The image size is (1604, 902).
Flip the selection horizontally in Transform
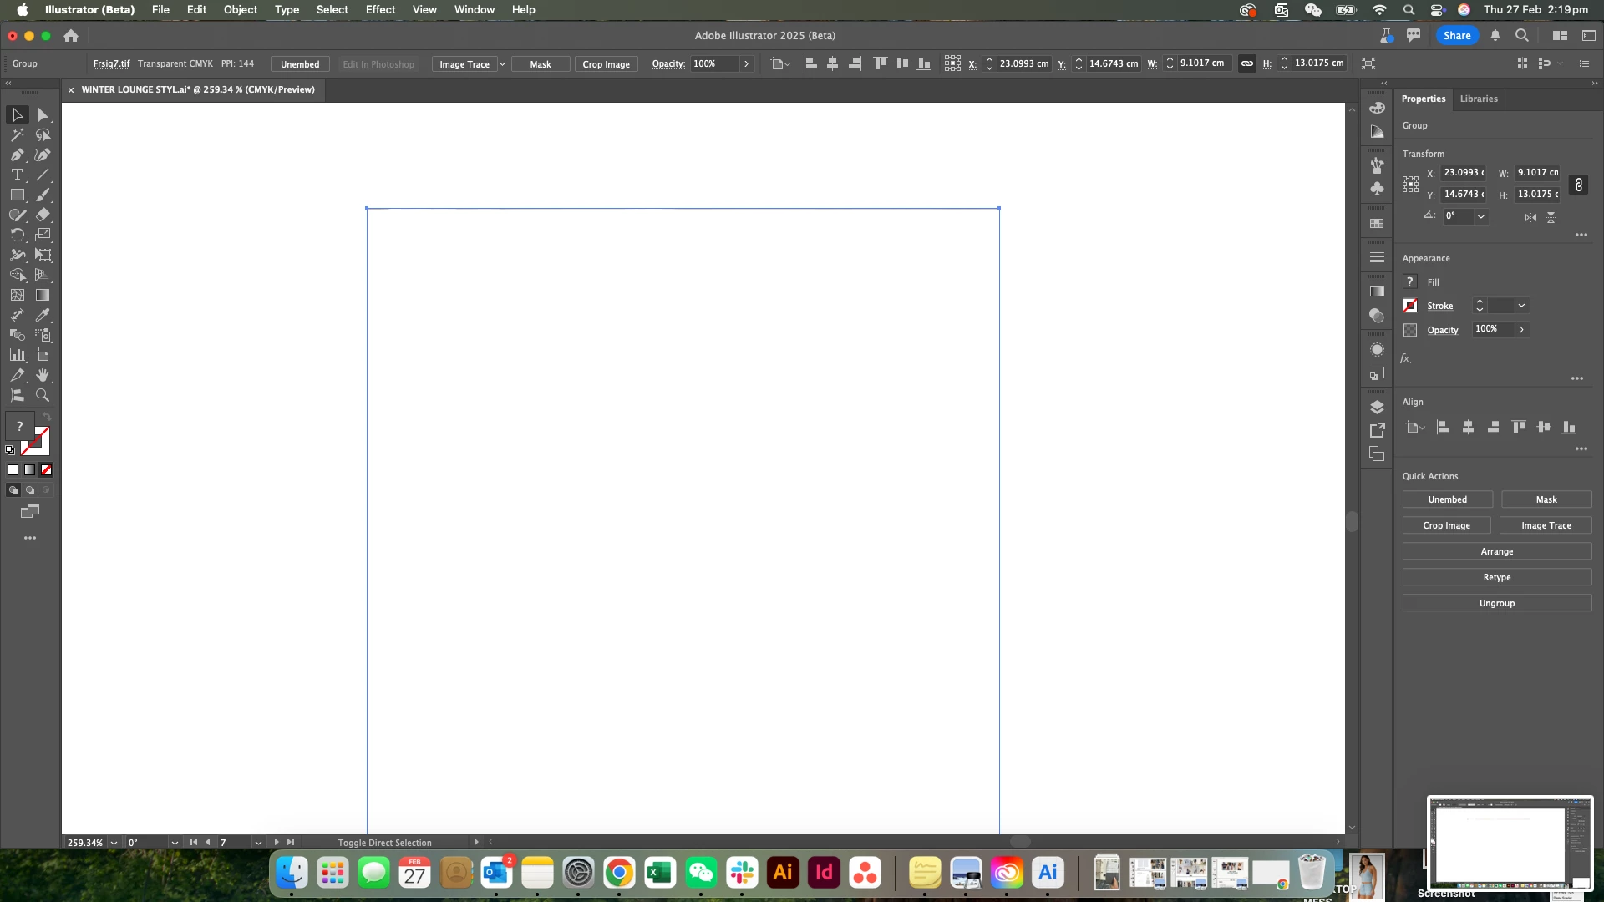pos(1530,217)
